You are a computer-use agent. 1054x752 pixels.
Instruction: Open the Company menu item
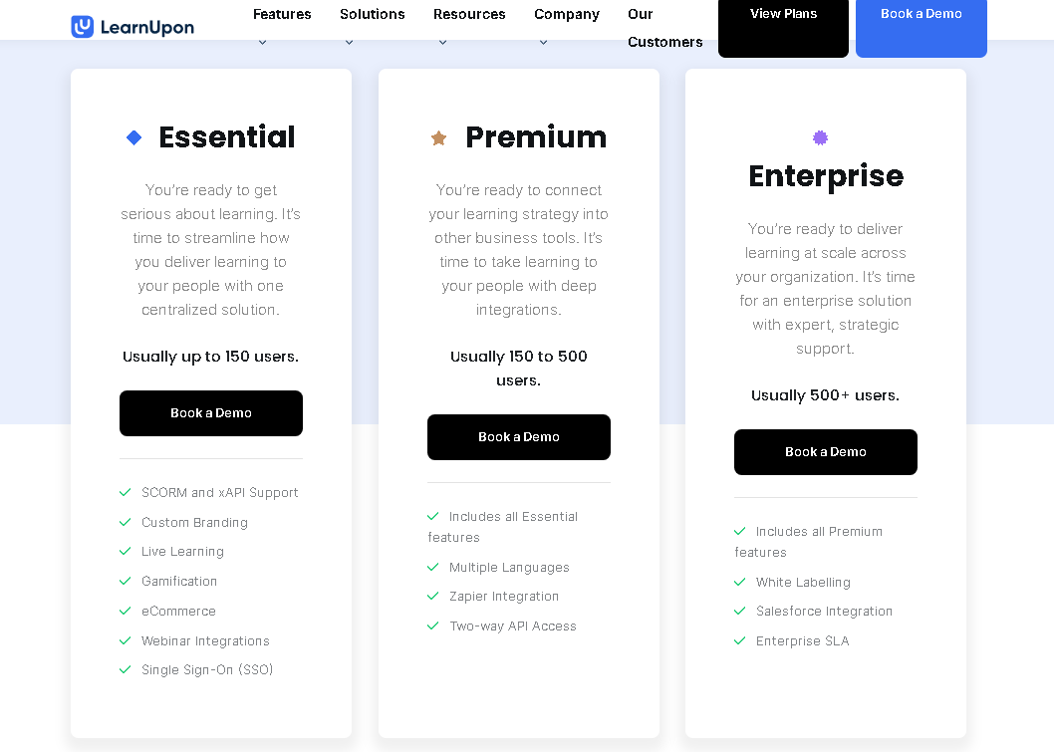coord(567,14)
